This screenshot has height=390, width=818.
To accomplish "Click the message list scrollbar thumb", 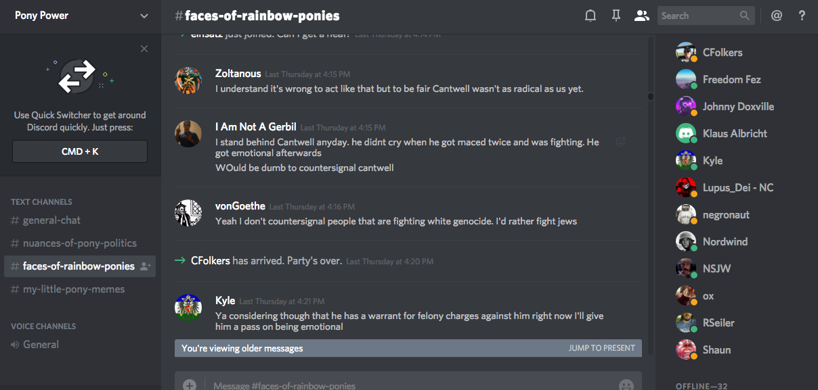I will pyautogui.click(x=651, y=97).
